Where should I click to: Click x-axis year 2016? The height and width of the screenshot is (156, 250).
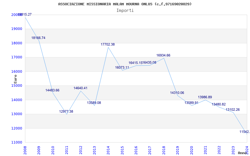tap(136, 150)
